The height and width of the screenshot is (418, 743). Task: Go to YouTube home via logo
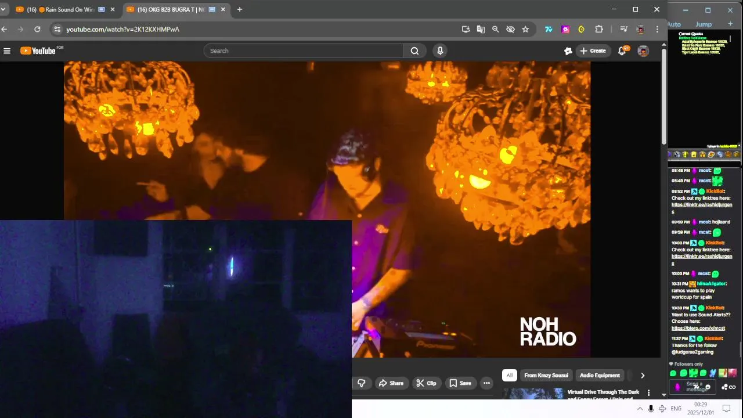pos(38,51)
